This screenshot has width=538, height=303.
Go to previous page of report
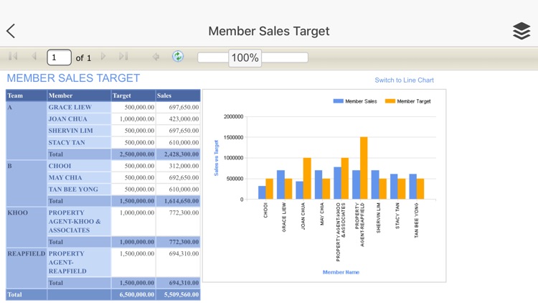[x=33, y=57]
